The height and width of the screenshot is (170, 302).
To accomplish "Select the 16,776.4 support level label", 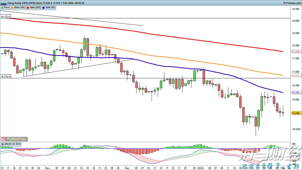I will [5, 76].
